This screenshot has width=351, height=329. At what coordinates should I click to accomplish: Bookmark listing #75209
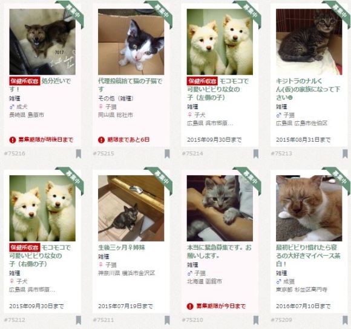click(x=345, y=320)
